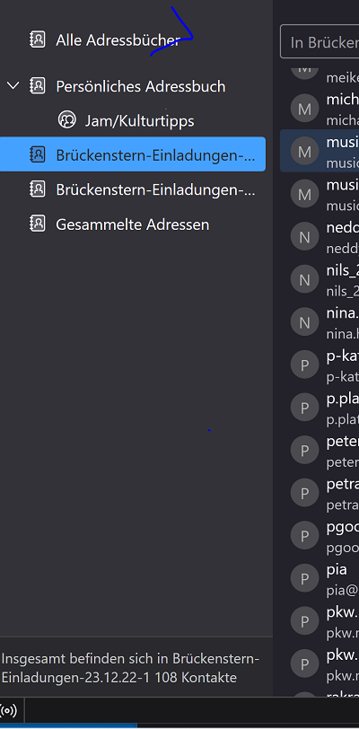Click the Alle Adressbücher book icon

coord(37,40)
